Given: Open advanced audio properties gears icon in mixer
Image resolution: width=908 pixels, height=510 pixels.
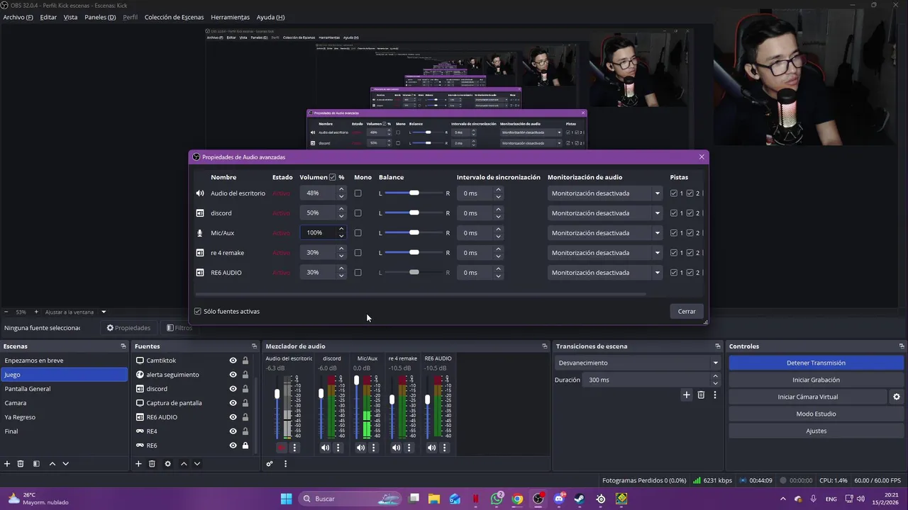Looking at the screenshot, I should tap(270, 464).
